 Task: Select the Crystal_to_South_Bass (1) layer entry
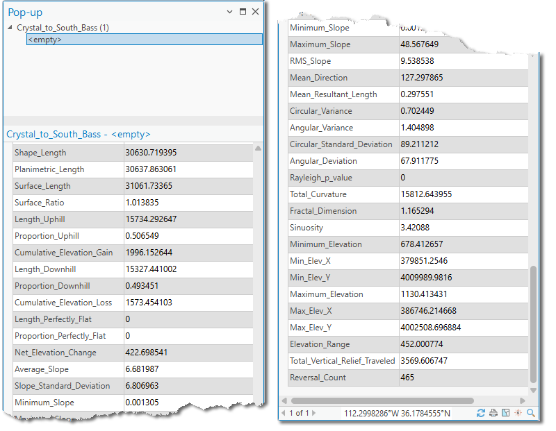tap(63, 28)
